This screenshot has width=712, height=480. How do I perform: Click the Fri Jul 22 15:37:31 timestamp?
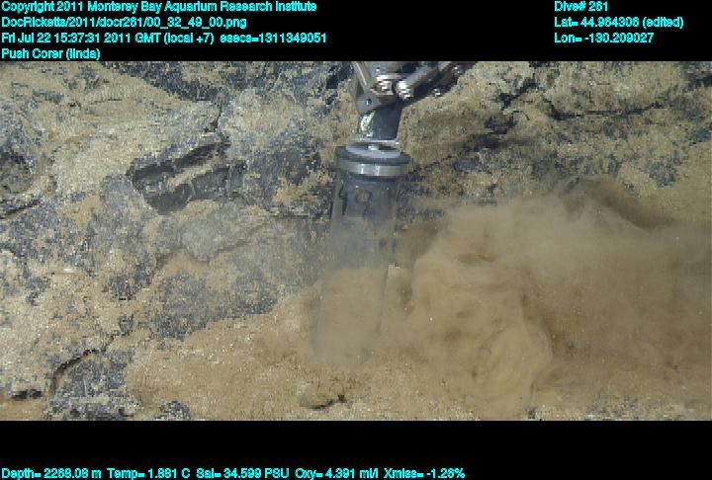(108, 38)
